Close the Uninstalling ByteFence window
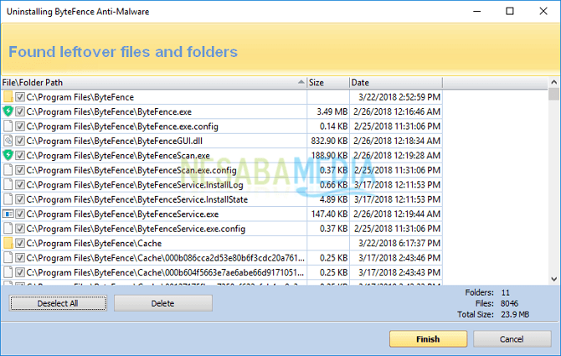 coord(543,12)
